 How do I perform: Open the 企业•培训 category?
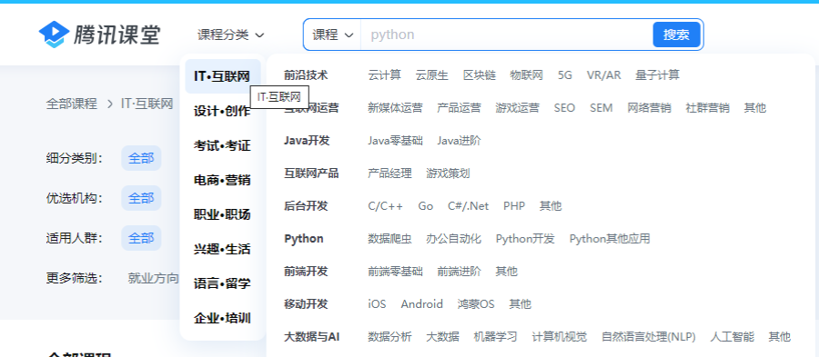[223, 318]
